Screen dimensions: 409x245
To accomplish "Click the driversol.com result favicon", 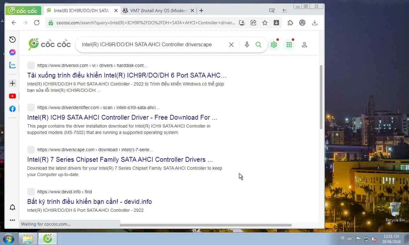I will tap(31, 65).
